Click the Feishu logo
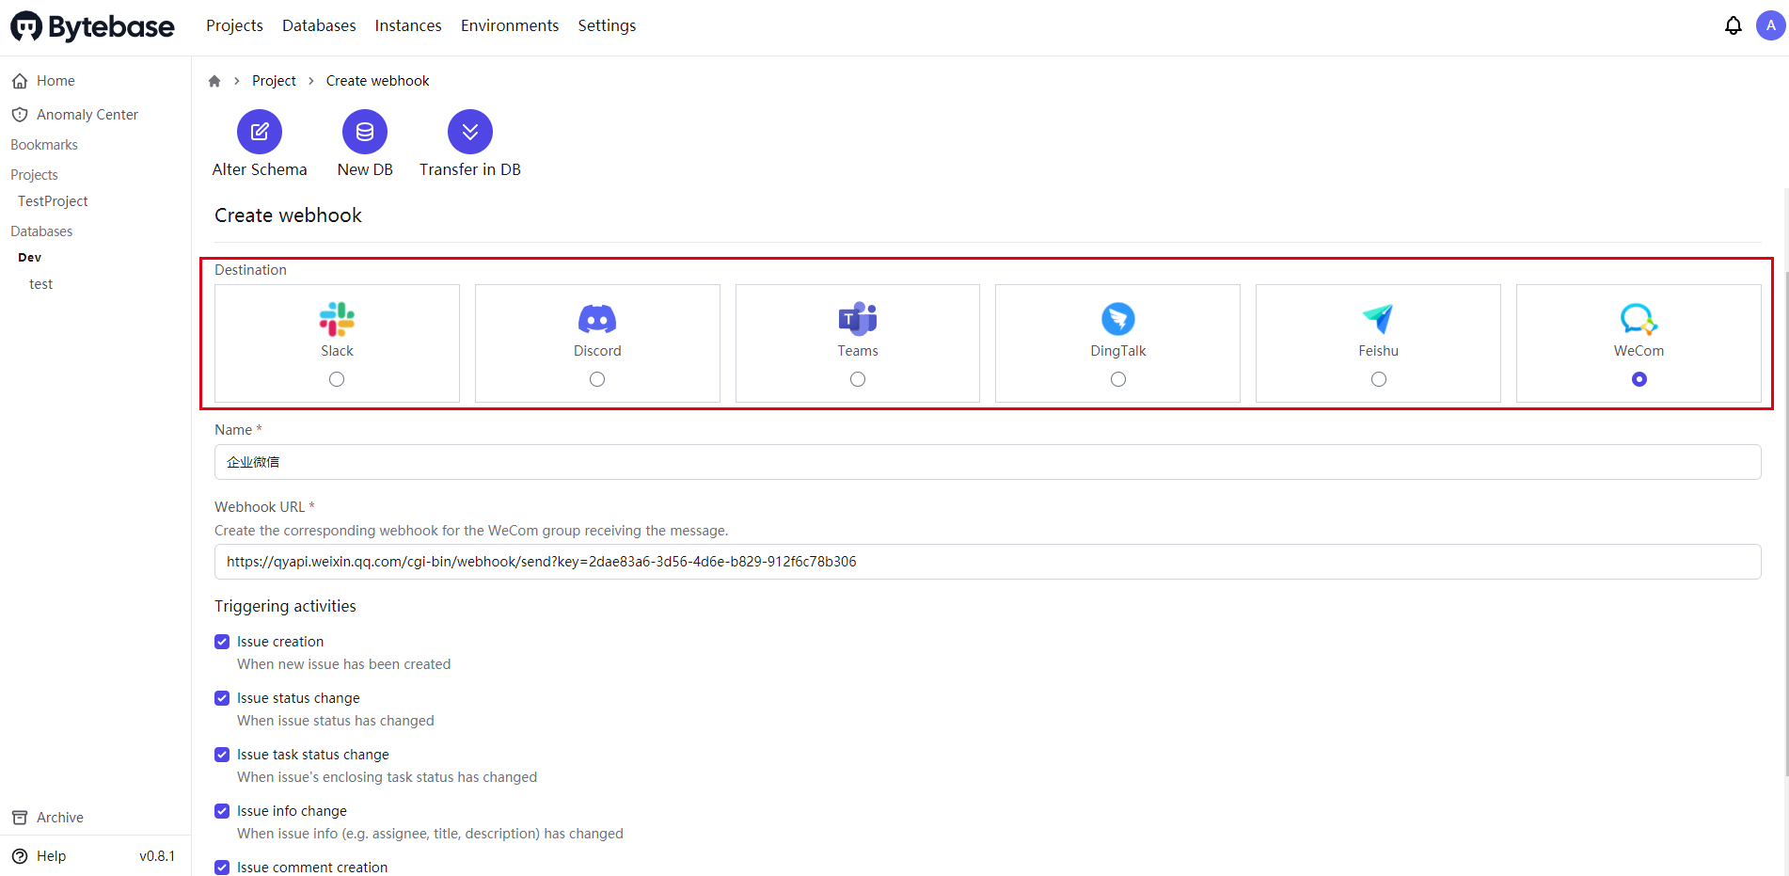Image resolution: width=1789 pixels, height=876 pixels. (x=1378, y=319)
